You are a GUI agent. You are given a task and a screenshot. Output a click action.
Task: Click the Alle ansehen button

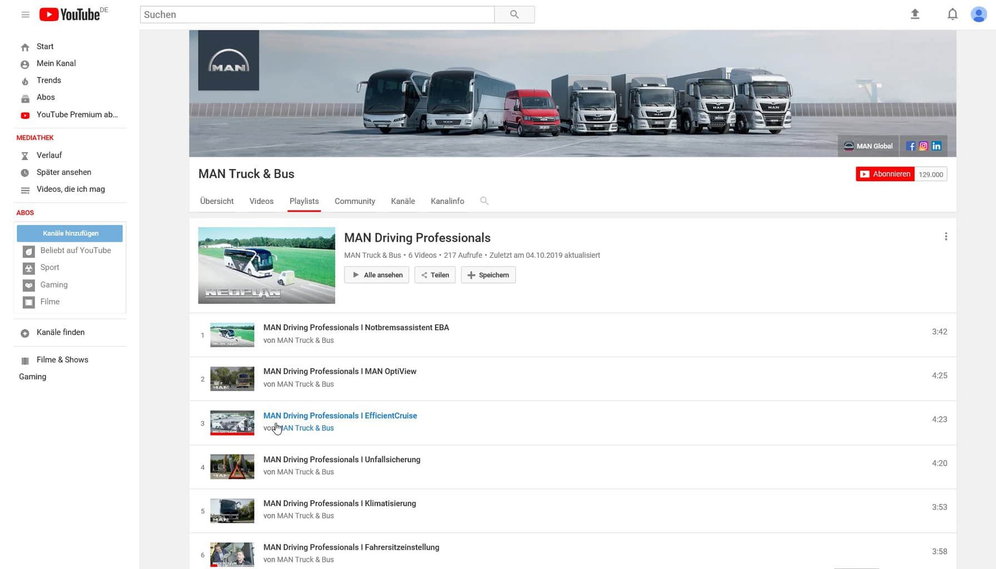(x=376, y=275)
